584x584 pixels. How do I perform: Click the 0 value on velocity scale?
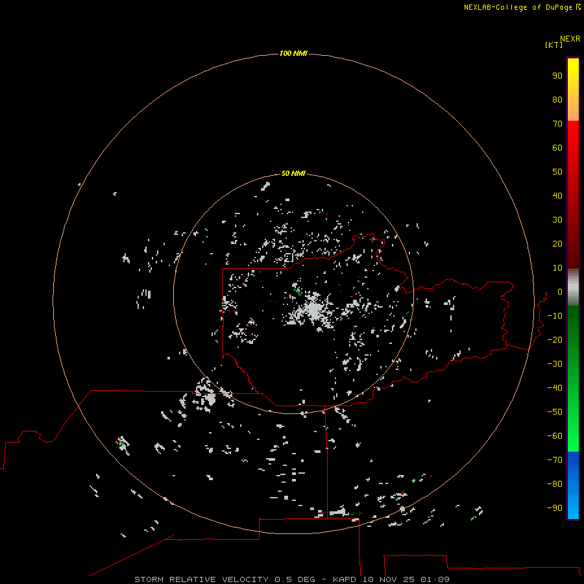[560, 291]
